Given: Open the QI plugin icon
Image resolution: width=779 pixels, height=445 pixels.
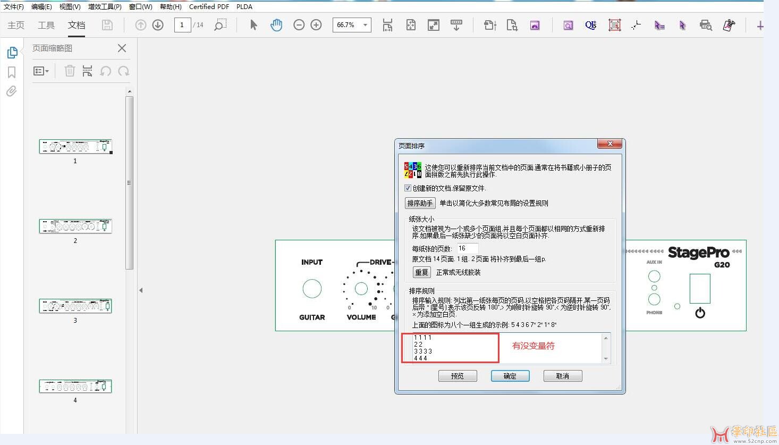Looking at the screenshot, I should click(x=591, y=25).
